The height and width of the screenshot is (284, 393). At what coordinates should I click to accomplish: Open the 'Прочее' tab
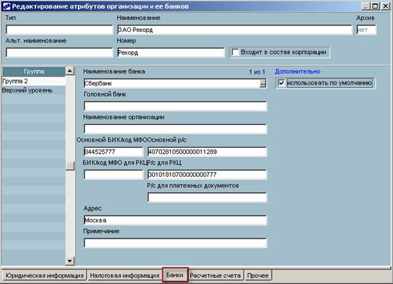258,275
